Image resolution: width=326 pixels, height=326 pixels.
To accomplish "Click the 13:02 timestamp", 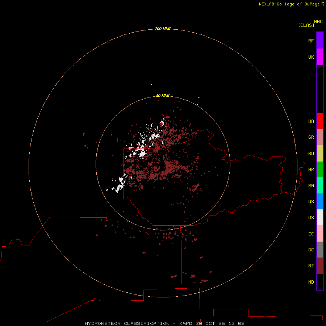I will (236, 323).
